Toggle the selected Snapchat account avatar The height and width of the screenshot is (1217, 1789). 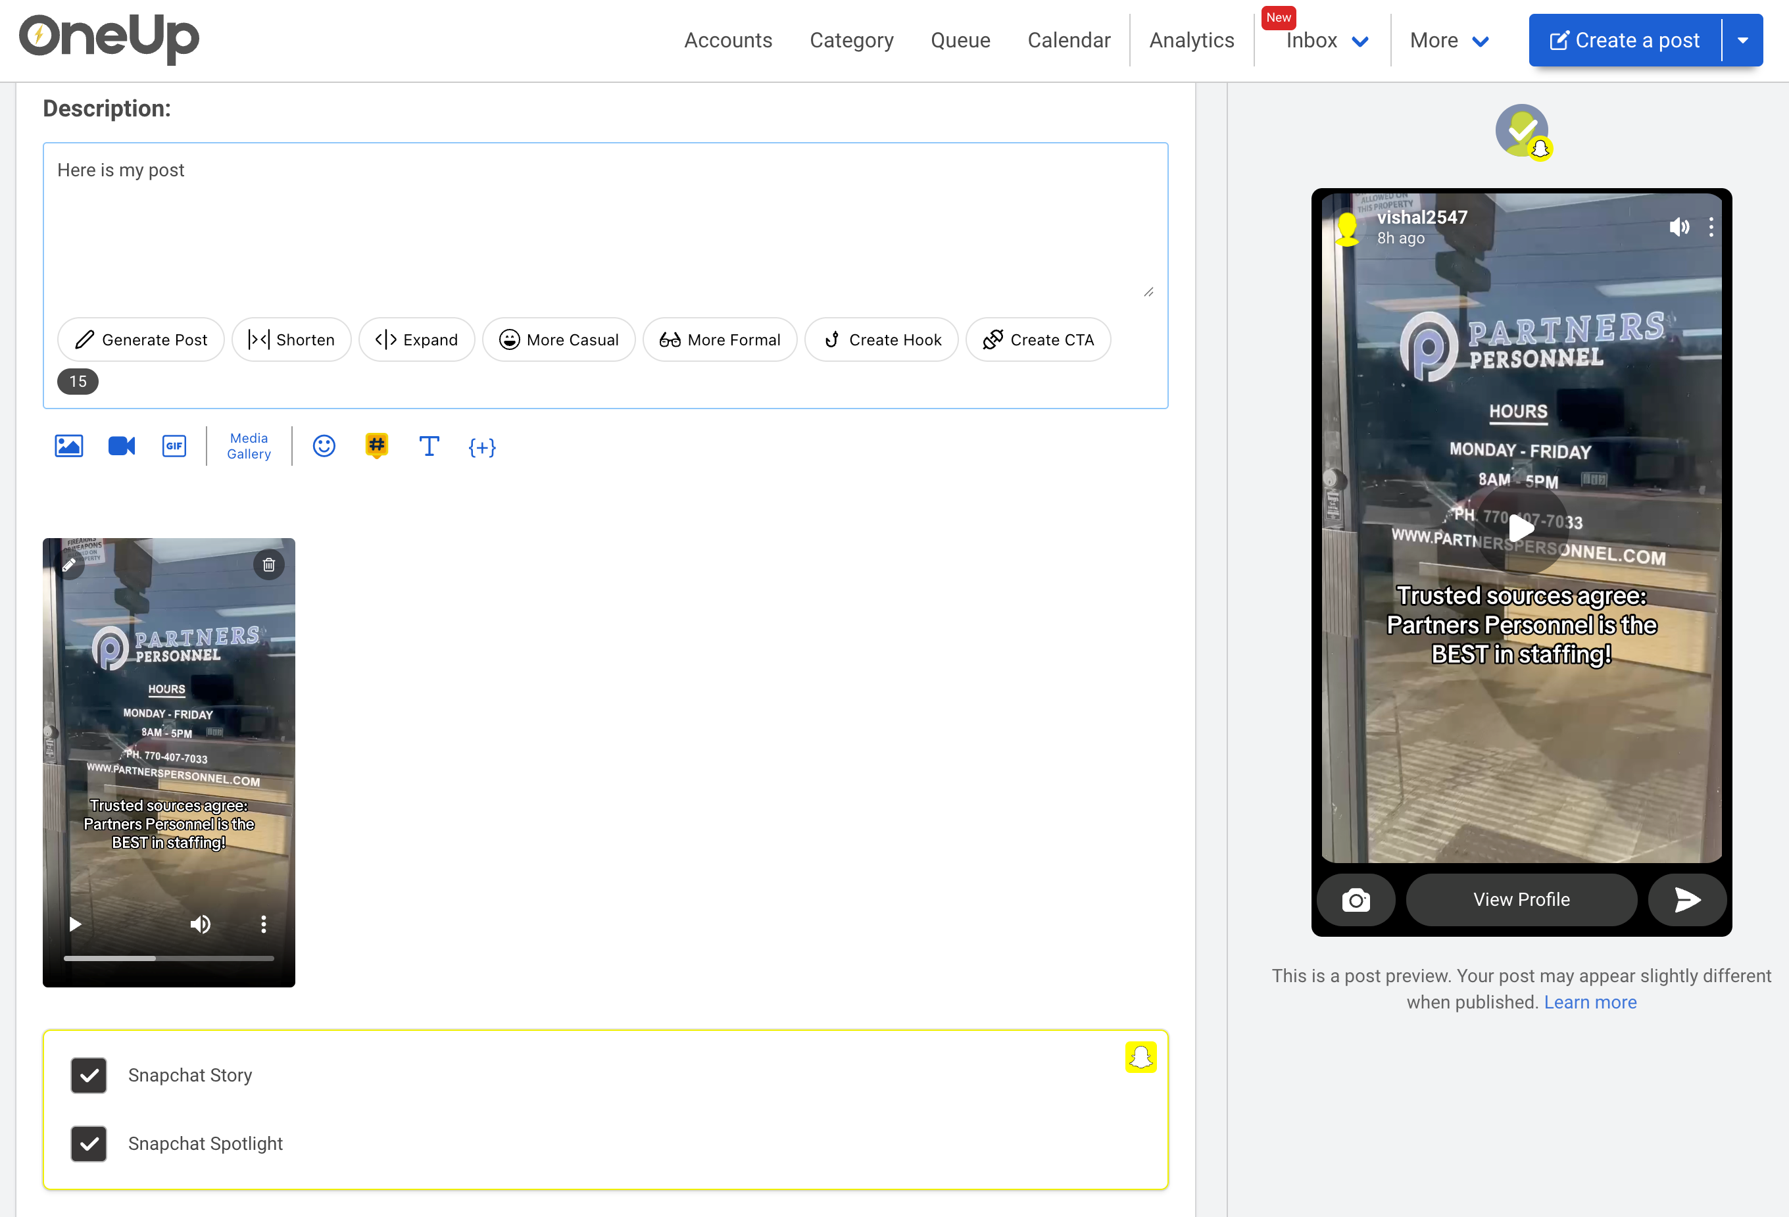1522,130
